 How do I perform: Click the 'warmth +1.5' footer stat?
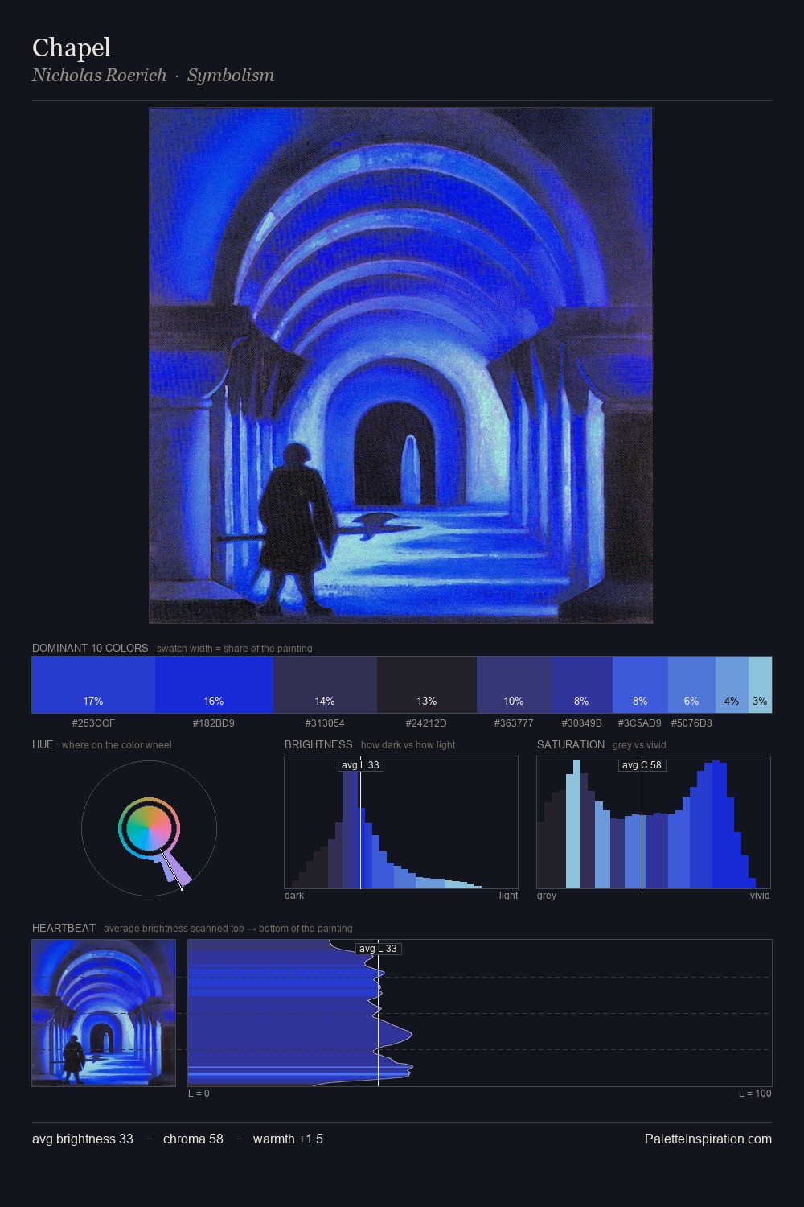point(288,1139)
